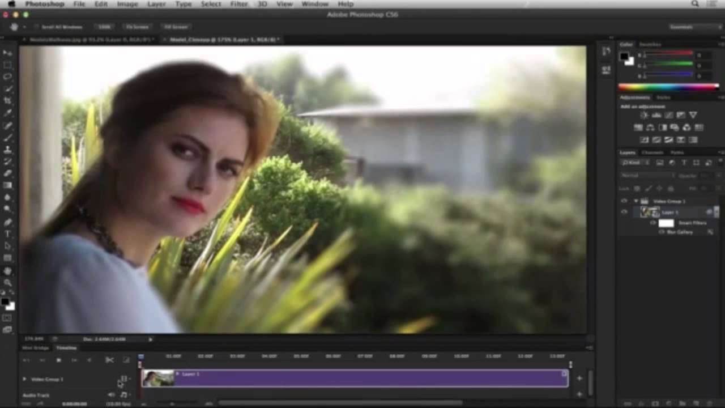Toggle visibility of Layer 1
The width and height of the screenshot is (725, 408).
coord(624,212)
